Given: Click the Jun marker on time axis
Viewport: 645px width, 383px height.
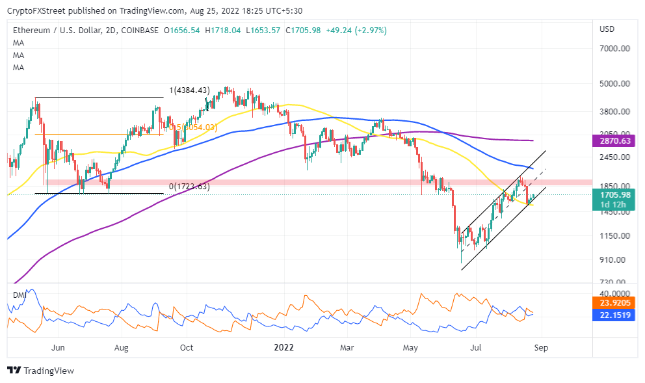Looking at the screenshot, I should click(x=58, y=348).
